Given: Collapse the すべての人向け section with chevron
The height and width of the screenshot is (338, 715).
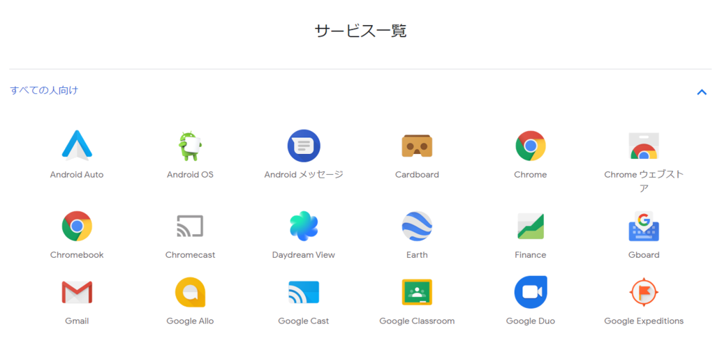Looking at the screenshot, I should [x=701, y=93].
